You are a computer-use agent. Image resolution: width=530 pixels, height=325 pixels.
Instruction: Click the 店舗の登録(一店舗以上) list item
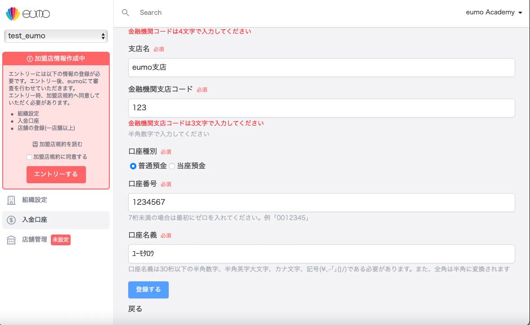(x=46, y=128)
